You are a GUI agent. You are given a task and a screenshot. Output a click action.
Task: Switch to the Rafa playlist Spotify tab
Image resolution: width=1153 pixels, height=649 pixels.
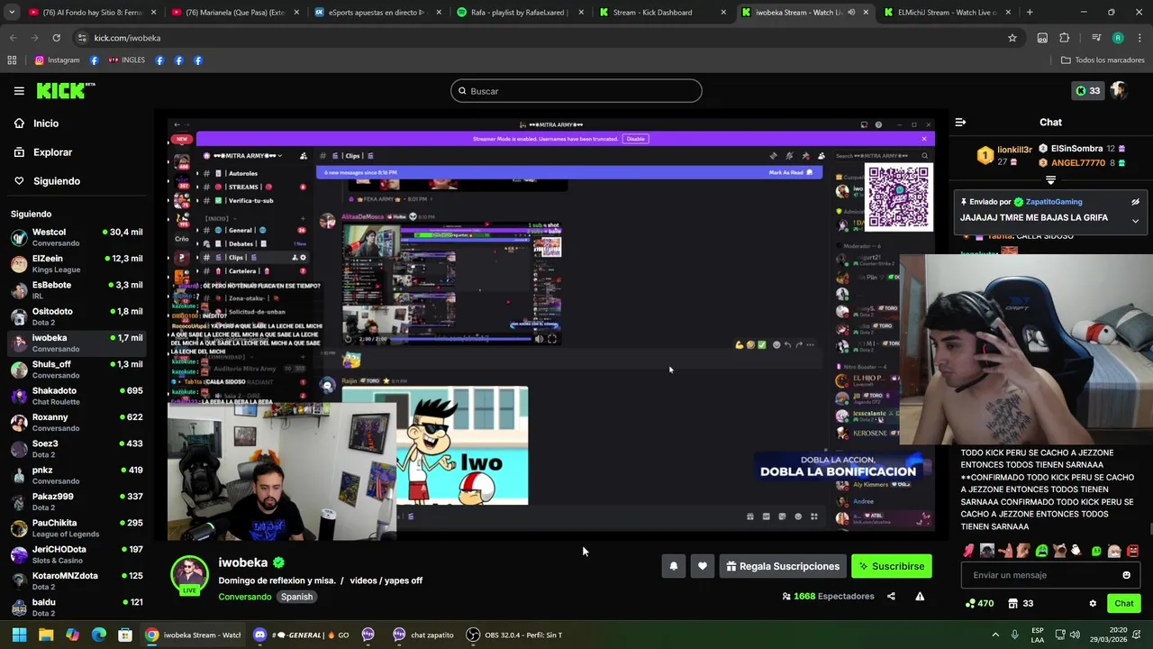(x=520, y=13)
